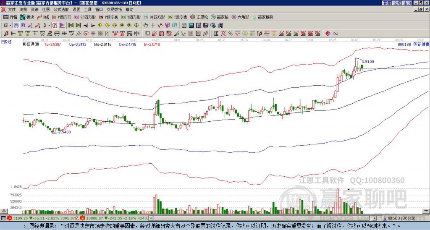Jump to first bar with skip-back arrow
Image resolution: width=430 pixels, height=230 pixels.
(x=71, y=26)
